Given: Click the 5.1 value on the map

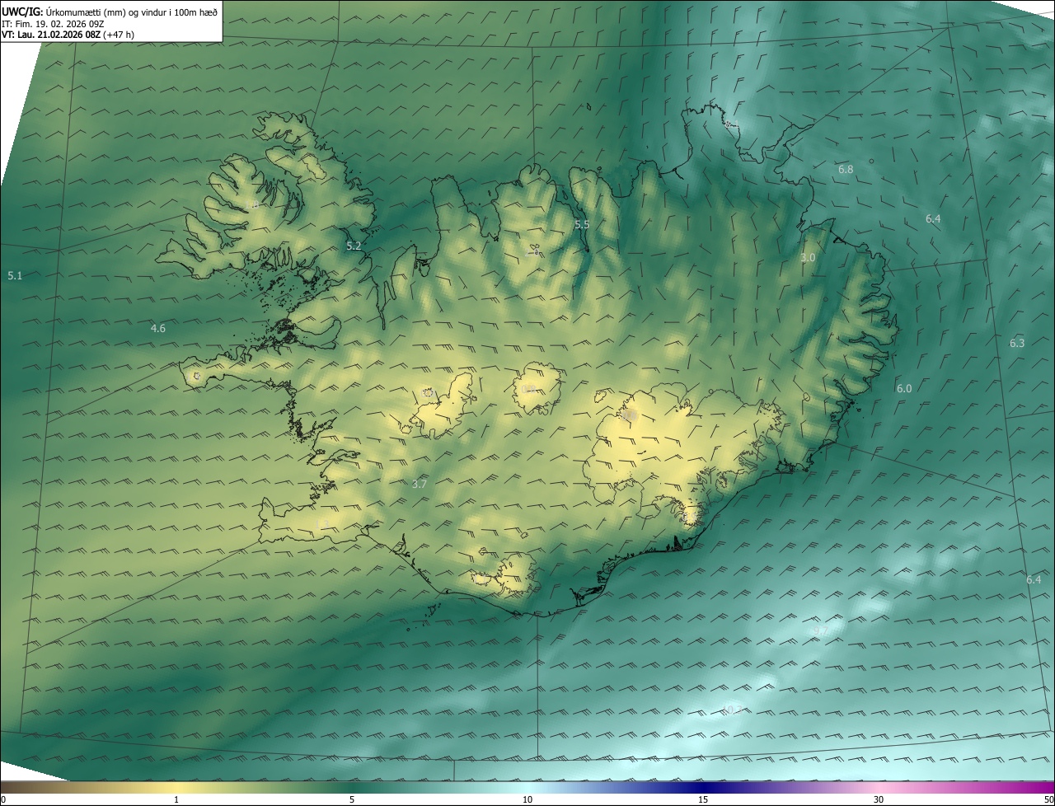Looking at the screenshot, I should [15, 276].
